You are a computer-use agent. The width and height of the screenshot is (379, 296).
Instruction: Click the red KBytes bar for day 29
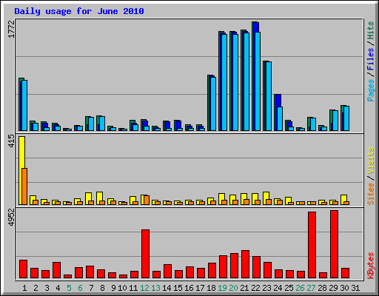(334, 244)
